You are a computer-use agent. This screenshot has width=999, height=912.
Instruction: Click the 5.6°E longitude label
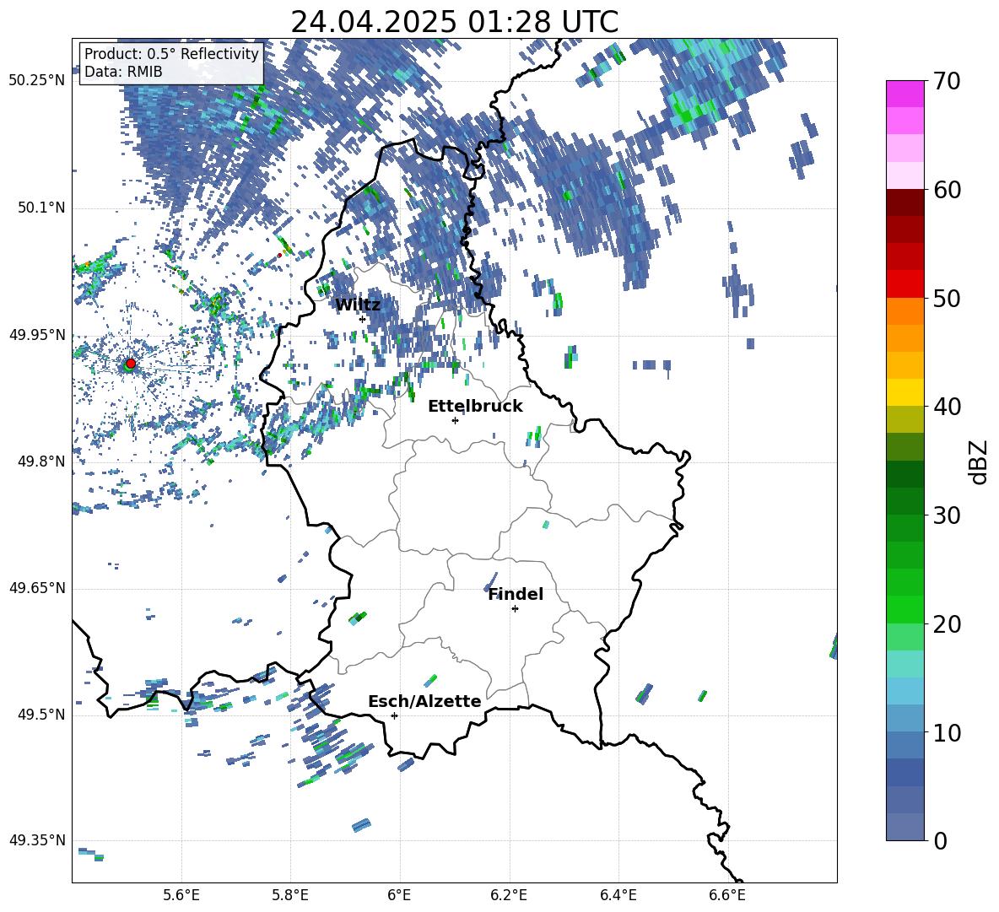(x=181, y=895)
